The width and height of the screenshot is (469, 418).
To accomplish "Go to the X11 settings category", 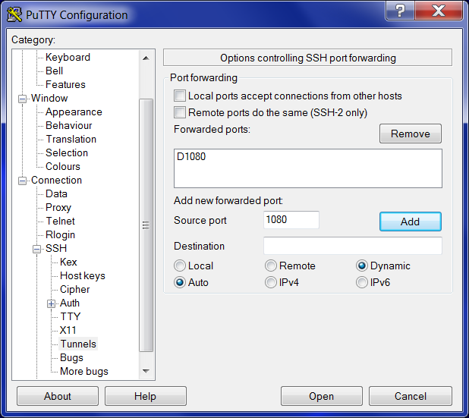I will tap(68, 330).
